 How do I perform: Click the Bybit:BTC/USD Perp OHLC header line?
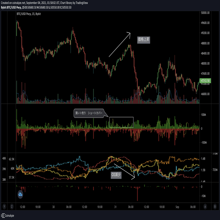(x=36, y=7)
